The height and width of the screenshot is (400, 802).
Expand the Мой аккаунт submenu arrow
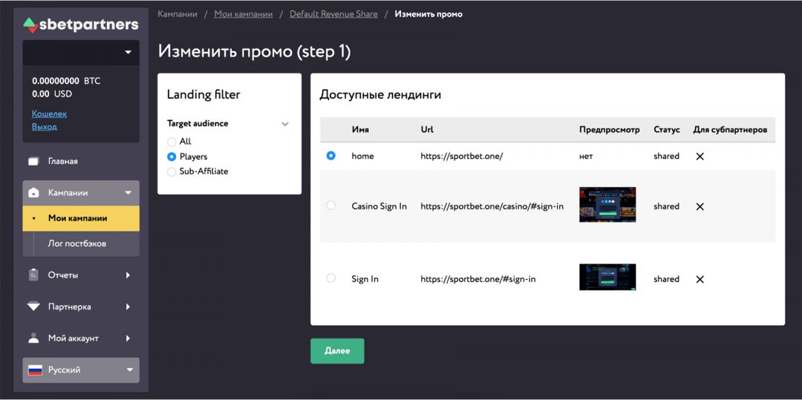pos(128,338)
